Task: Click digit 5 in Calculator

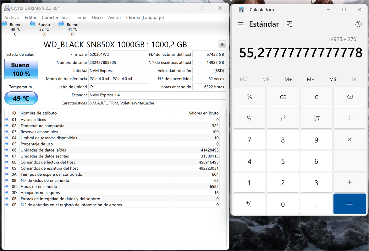Action: (283, 161)
